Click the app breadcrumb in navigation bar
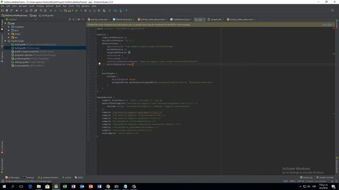The image size is (339, 190). (x=33, y=15)
